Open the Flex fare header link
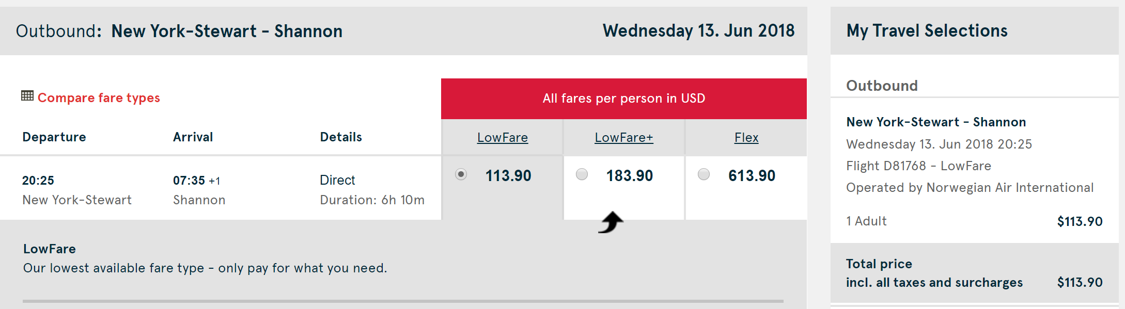 [746, 138]
